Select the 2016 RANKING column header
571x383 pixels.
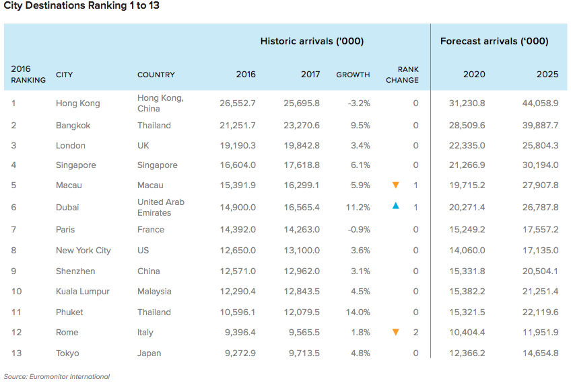[x=28, y=75]
